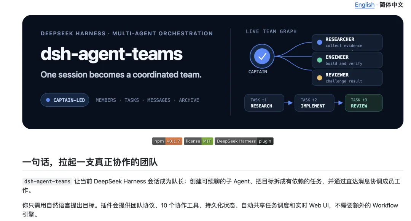Open the license MIT badge
This screenshot has height=221, width=411.
pyautogui.click(x=198, y=141)
